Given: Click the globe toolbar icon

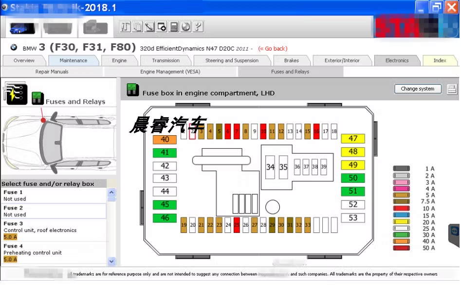Looking at the screenshot, I should click(186, 27).
